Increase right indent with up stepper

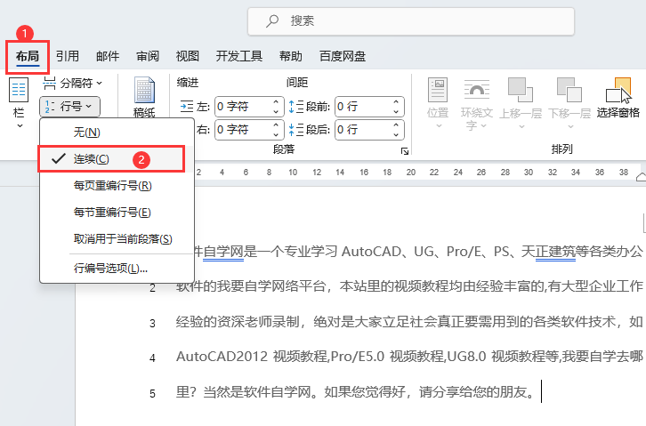276,125
